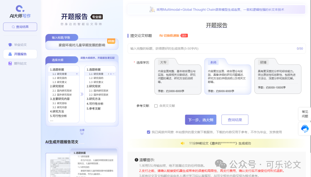
Task: Select the 硕博 education level card
Action: click(278, 76)
